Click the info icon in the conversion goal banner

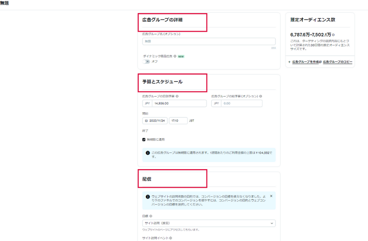147,196
